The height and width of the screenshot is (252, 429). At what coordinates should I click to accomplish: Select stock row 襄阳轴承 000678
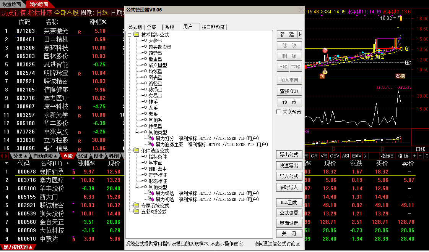62,172
